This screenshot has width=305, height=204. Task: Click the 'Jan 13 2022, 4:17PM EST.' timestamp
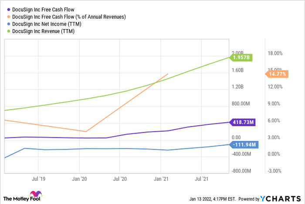[x=213, y=199]
